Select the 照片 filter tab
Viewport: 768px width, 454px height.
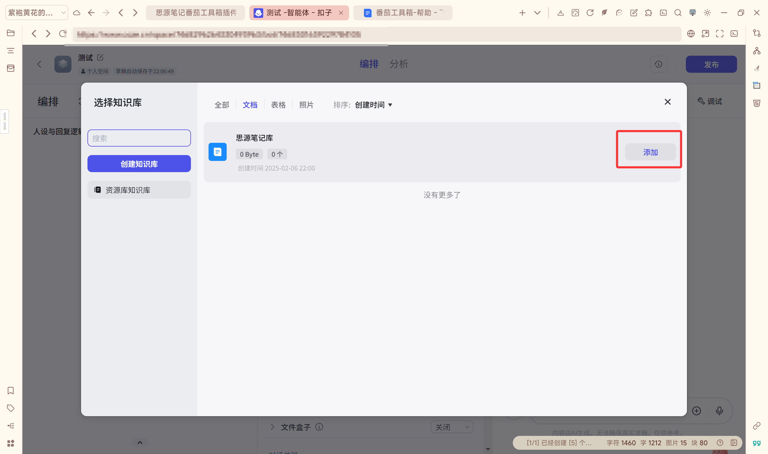coord(306,105)
